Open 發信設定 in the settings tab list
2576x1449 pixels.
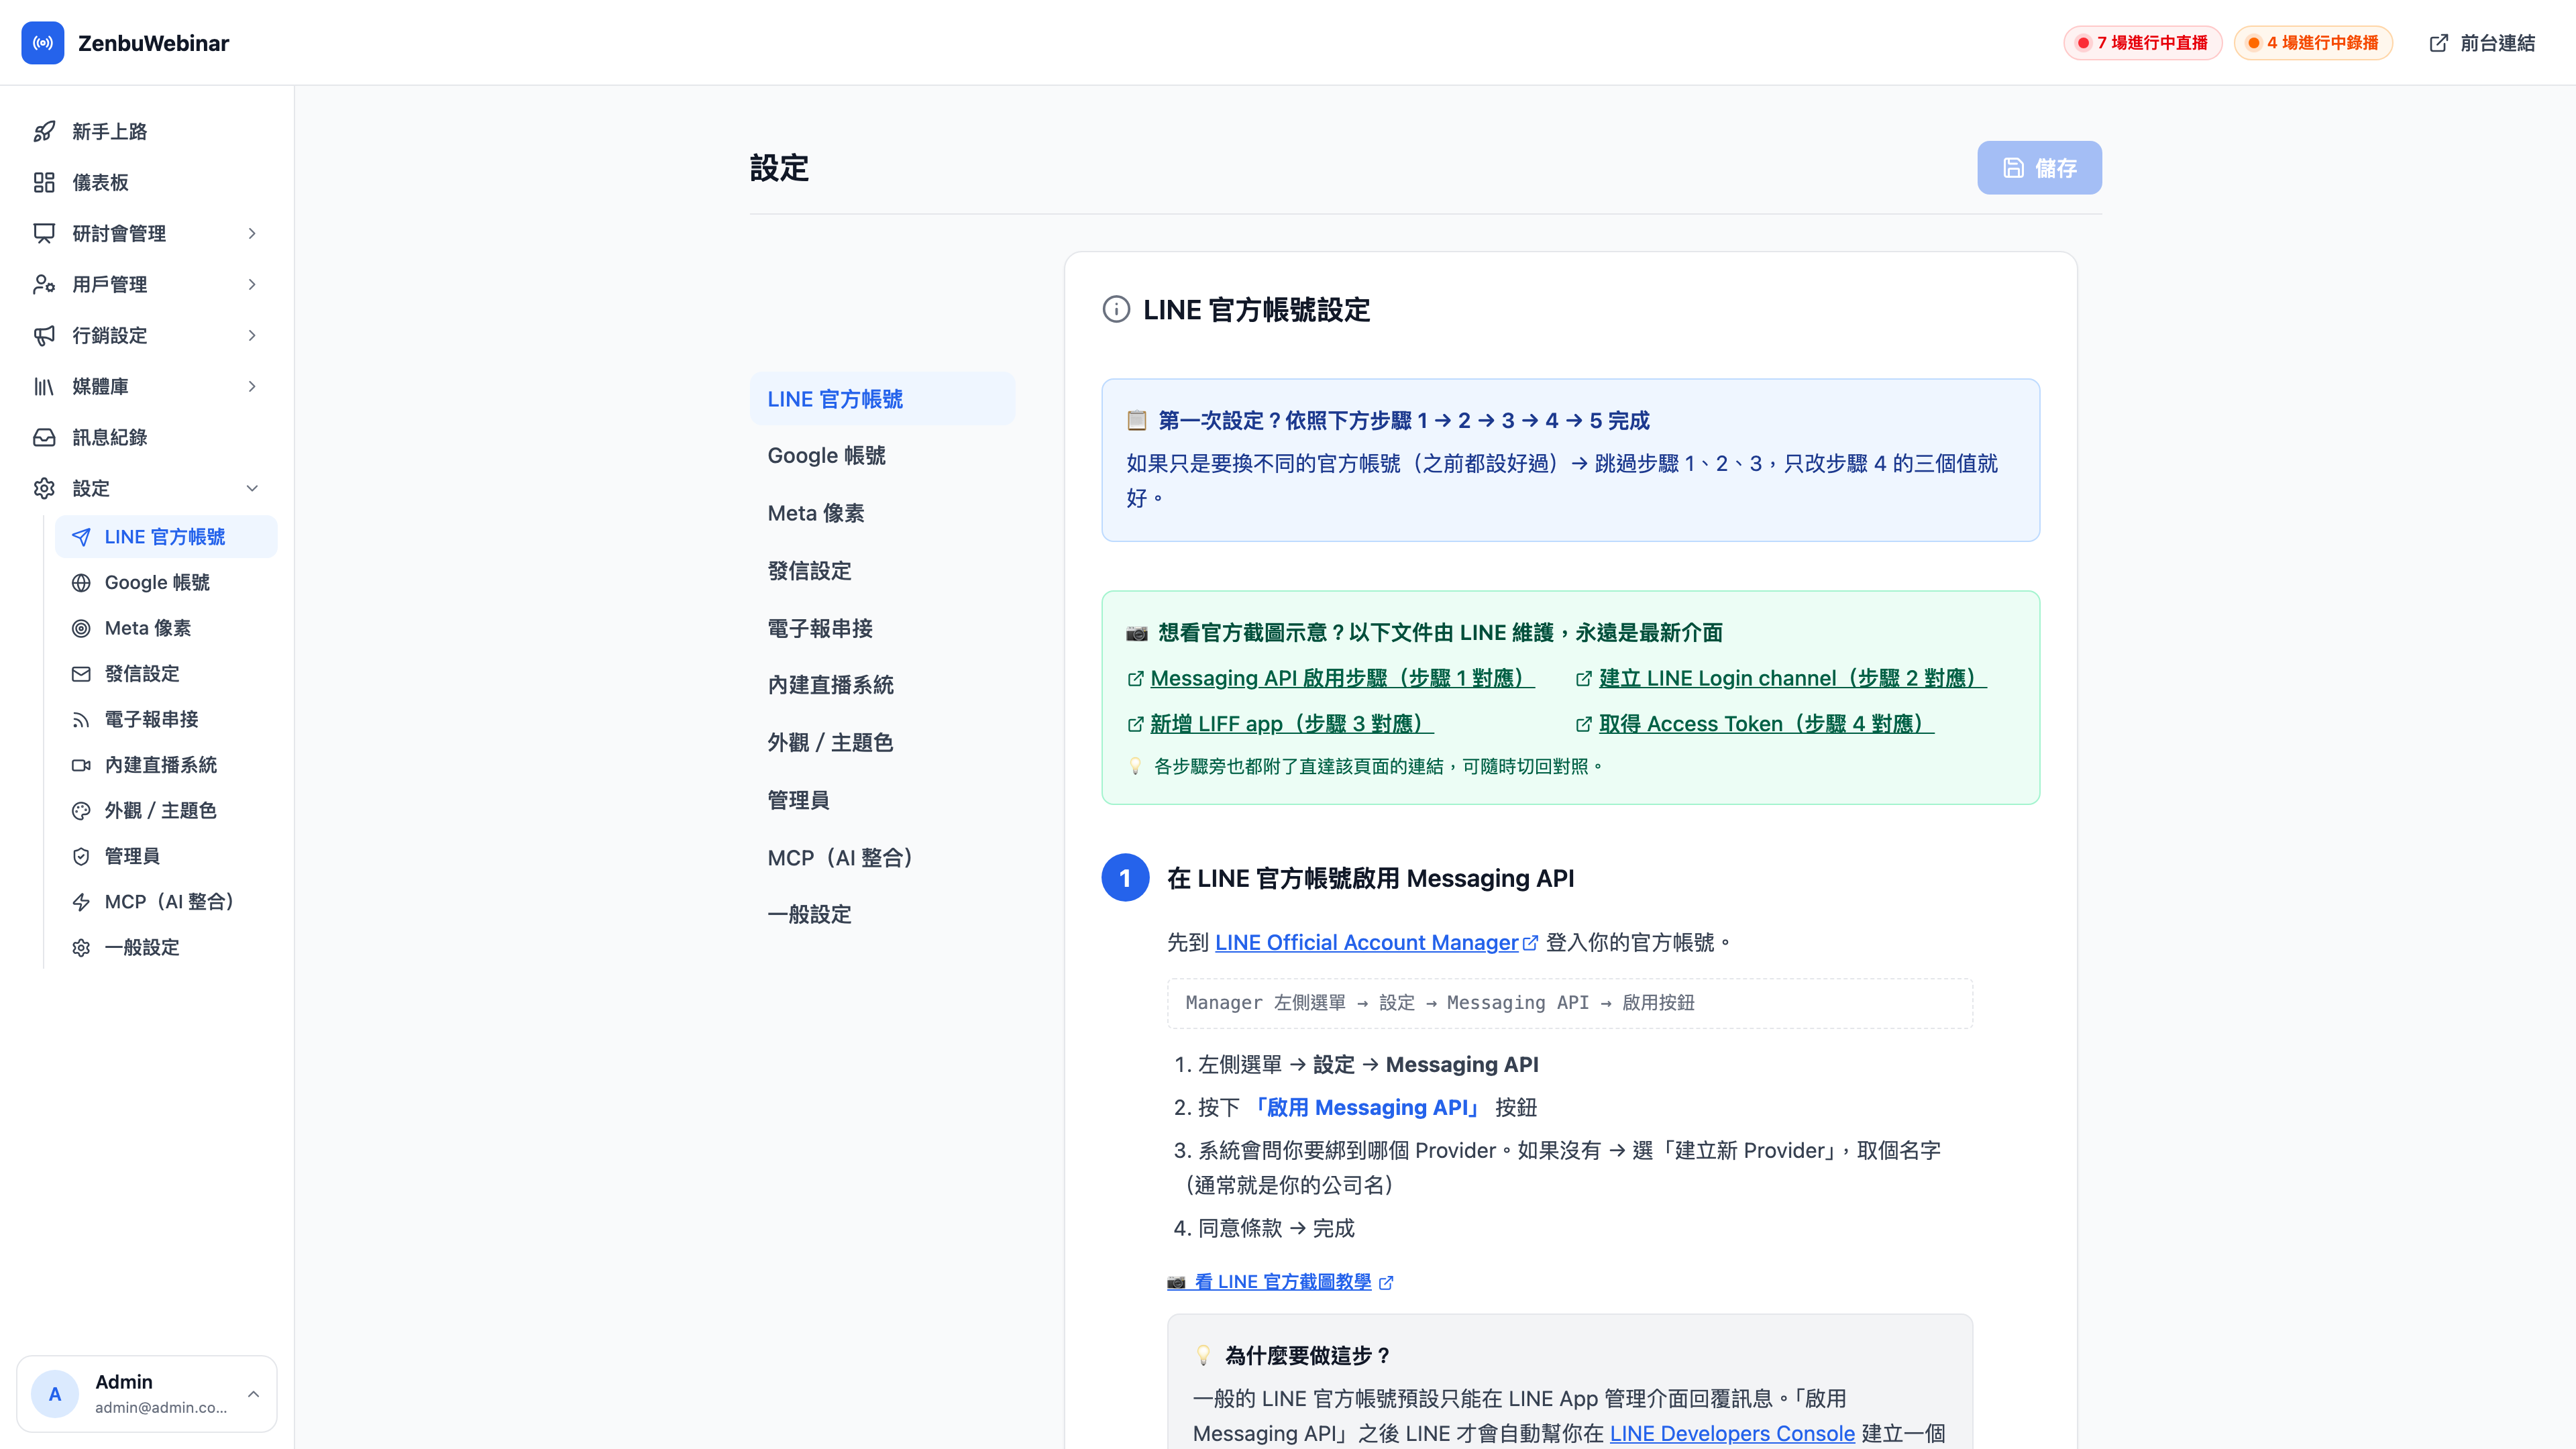(883, 571)
